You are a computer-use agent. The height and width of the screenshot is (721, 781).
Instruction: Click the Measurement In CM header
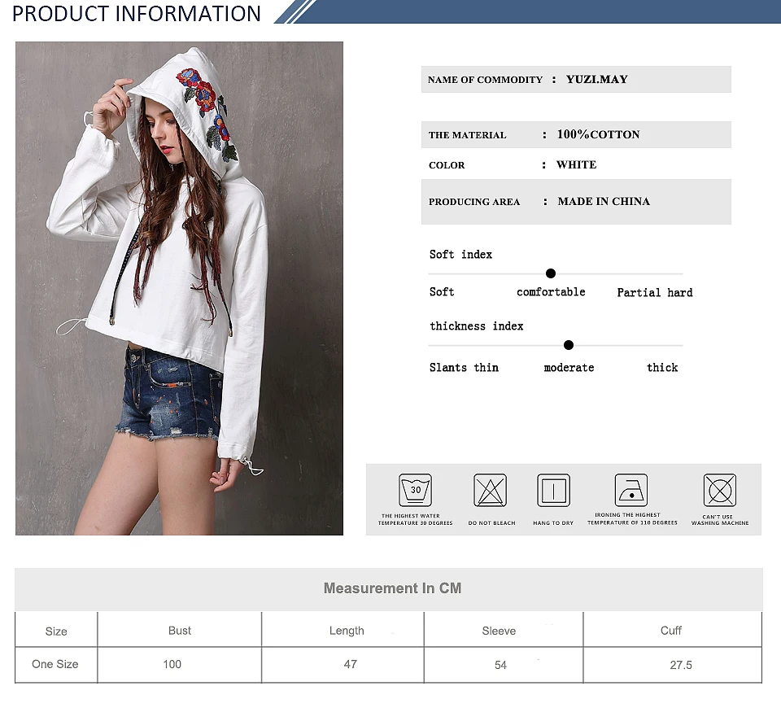392,588
